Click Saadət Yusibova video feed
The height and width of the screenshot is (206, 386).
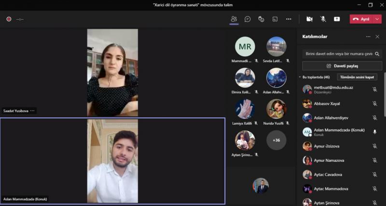point(112,73)
